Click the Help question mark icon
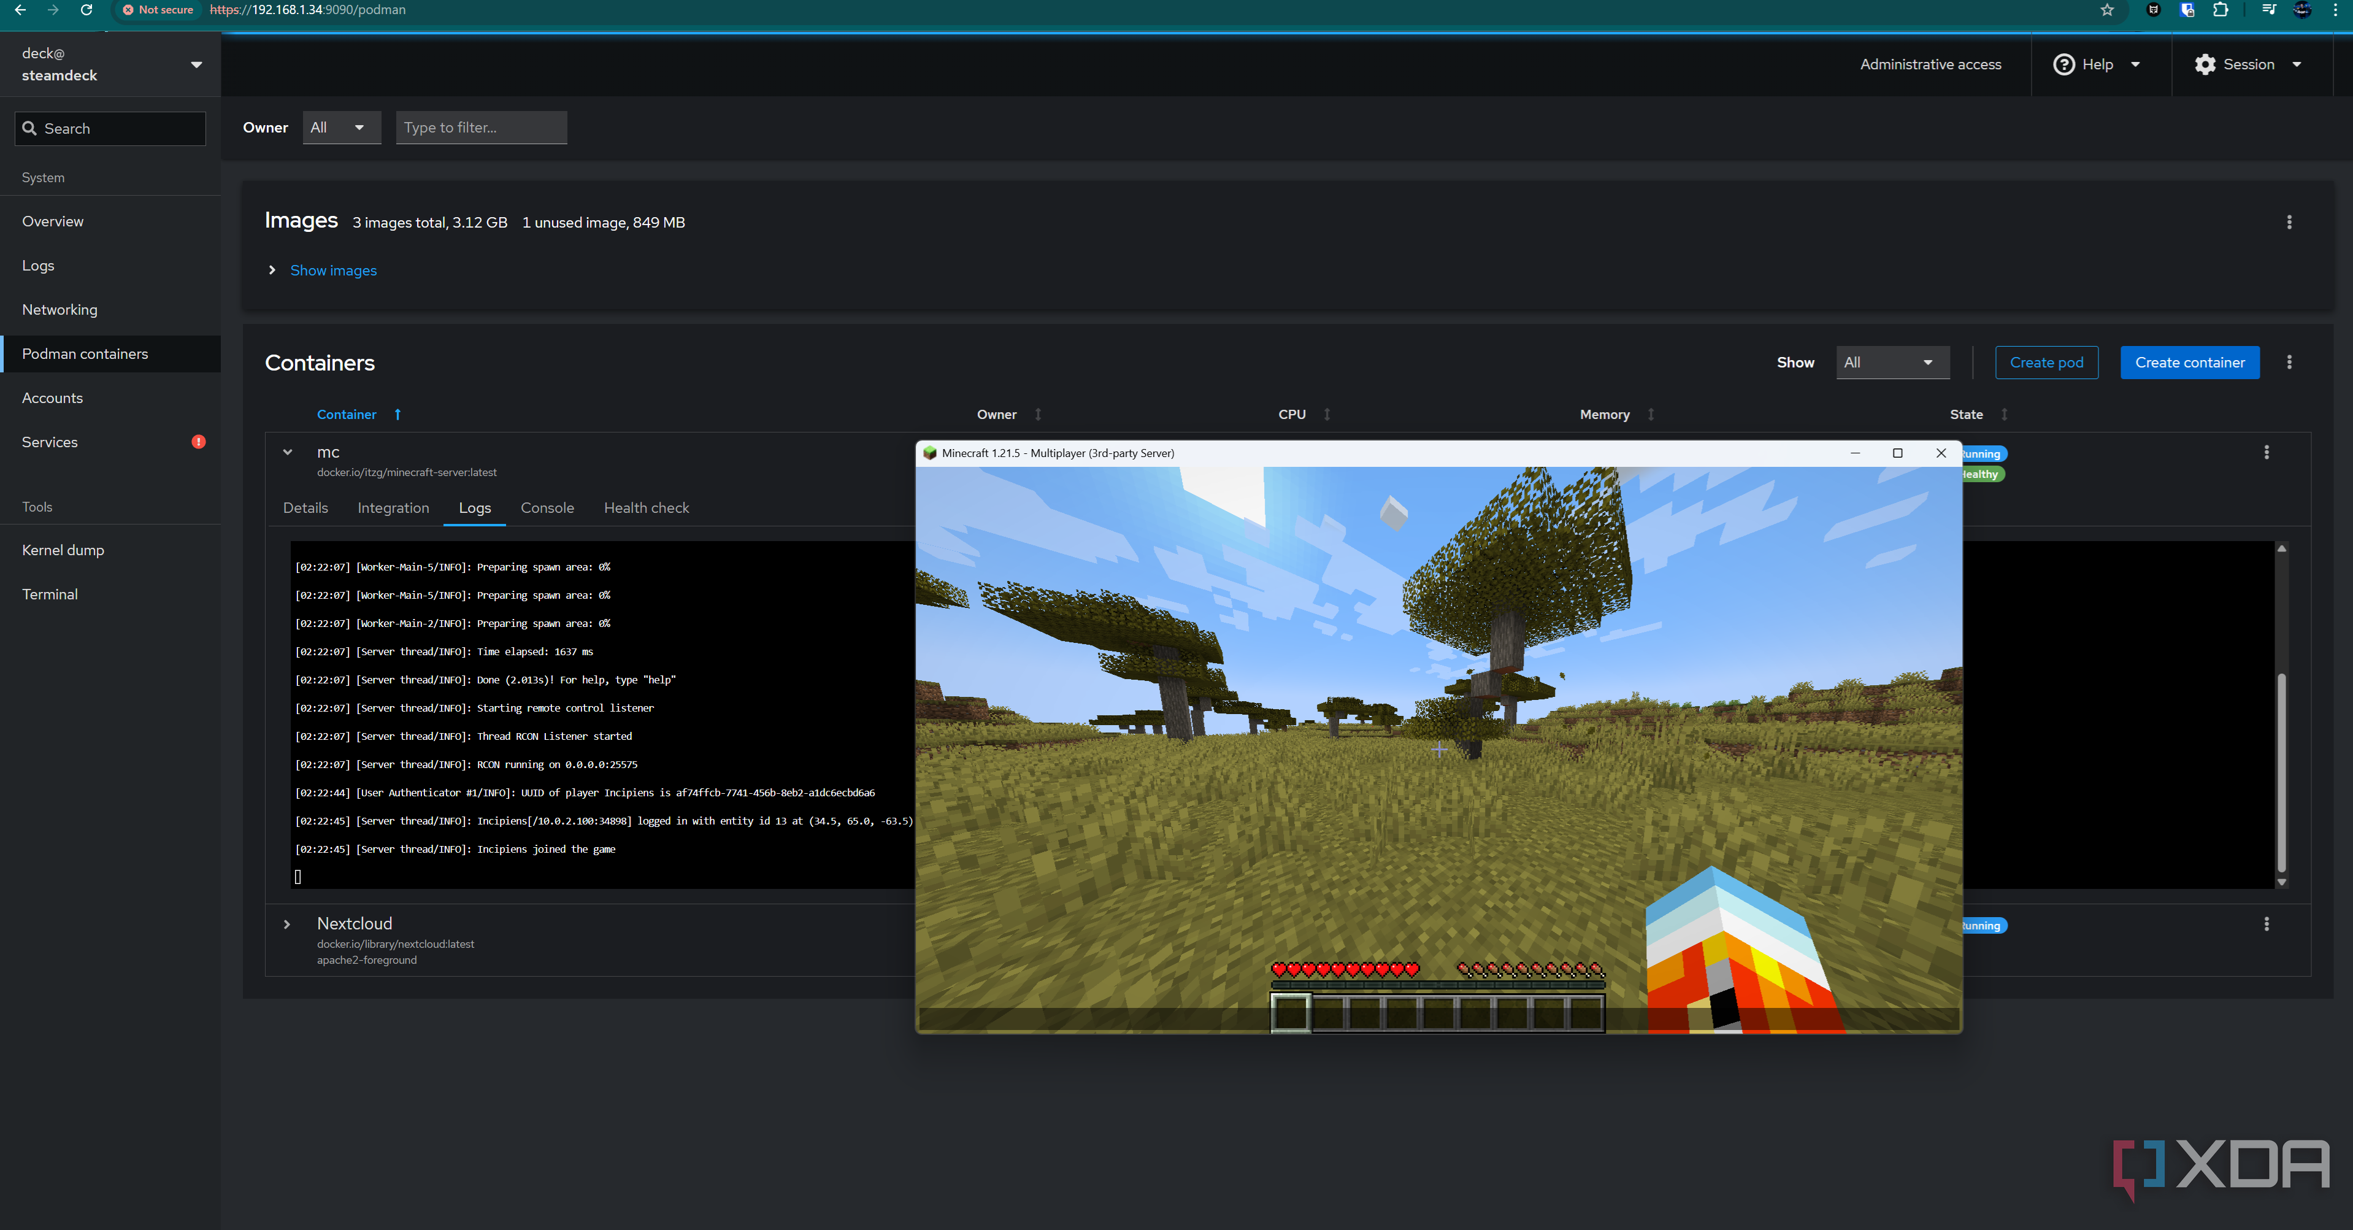2353x1230 pixels. coord(2063,64)
